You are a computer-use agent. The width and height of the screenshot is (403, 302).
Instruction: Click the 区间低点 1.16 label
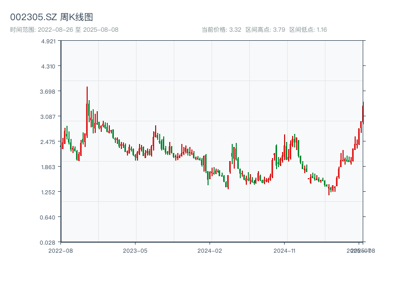(308, 30)
